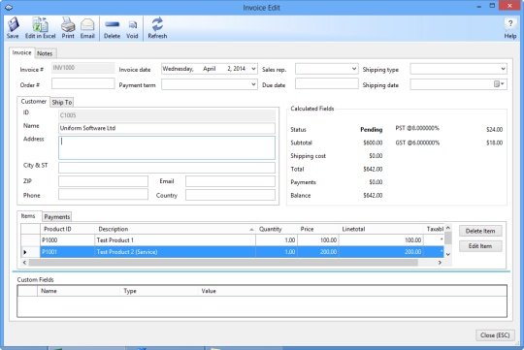Open the Payment term dropdown
This screenshot has width=524, height=350.
point(253,84)
